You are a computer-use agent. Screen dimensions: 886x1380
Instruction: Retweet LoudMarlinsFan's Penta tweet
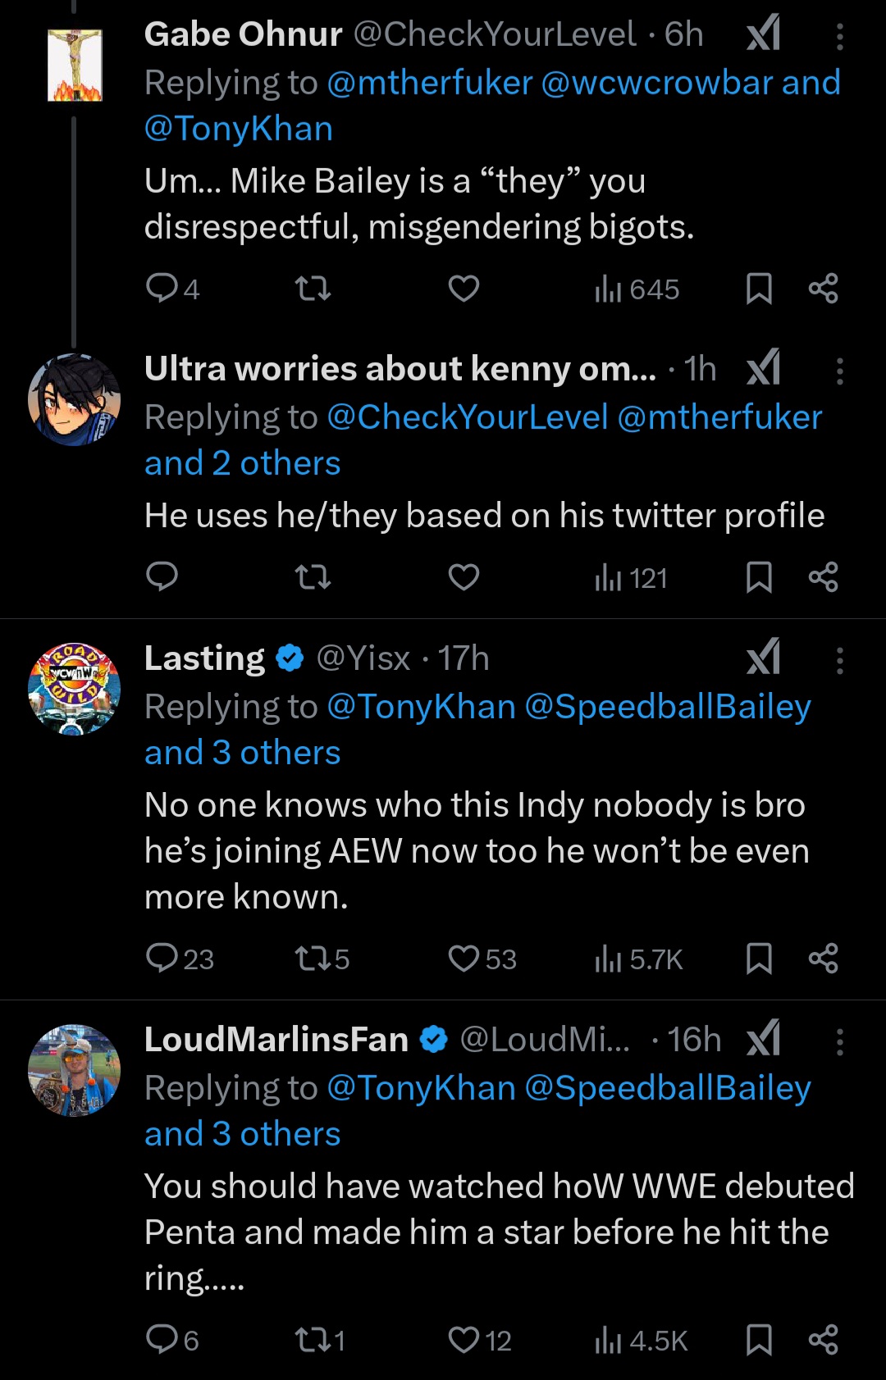[313, 1340]
